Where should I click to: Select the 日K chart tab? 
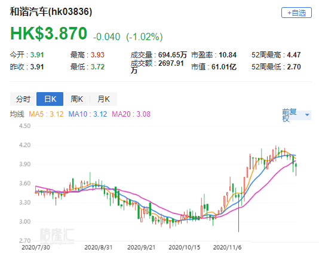coord(50,99)
